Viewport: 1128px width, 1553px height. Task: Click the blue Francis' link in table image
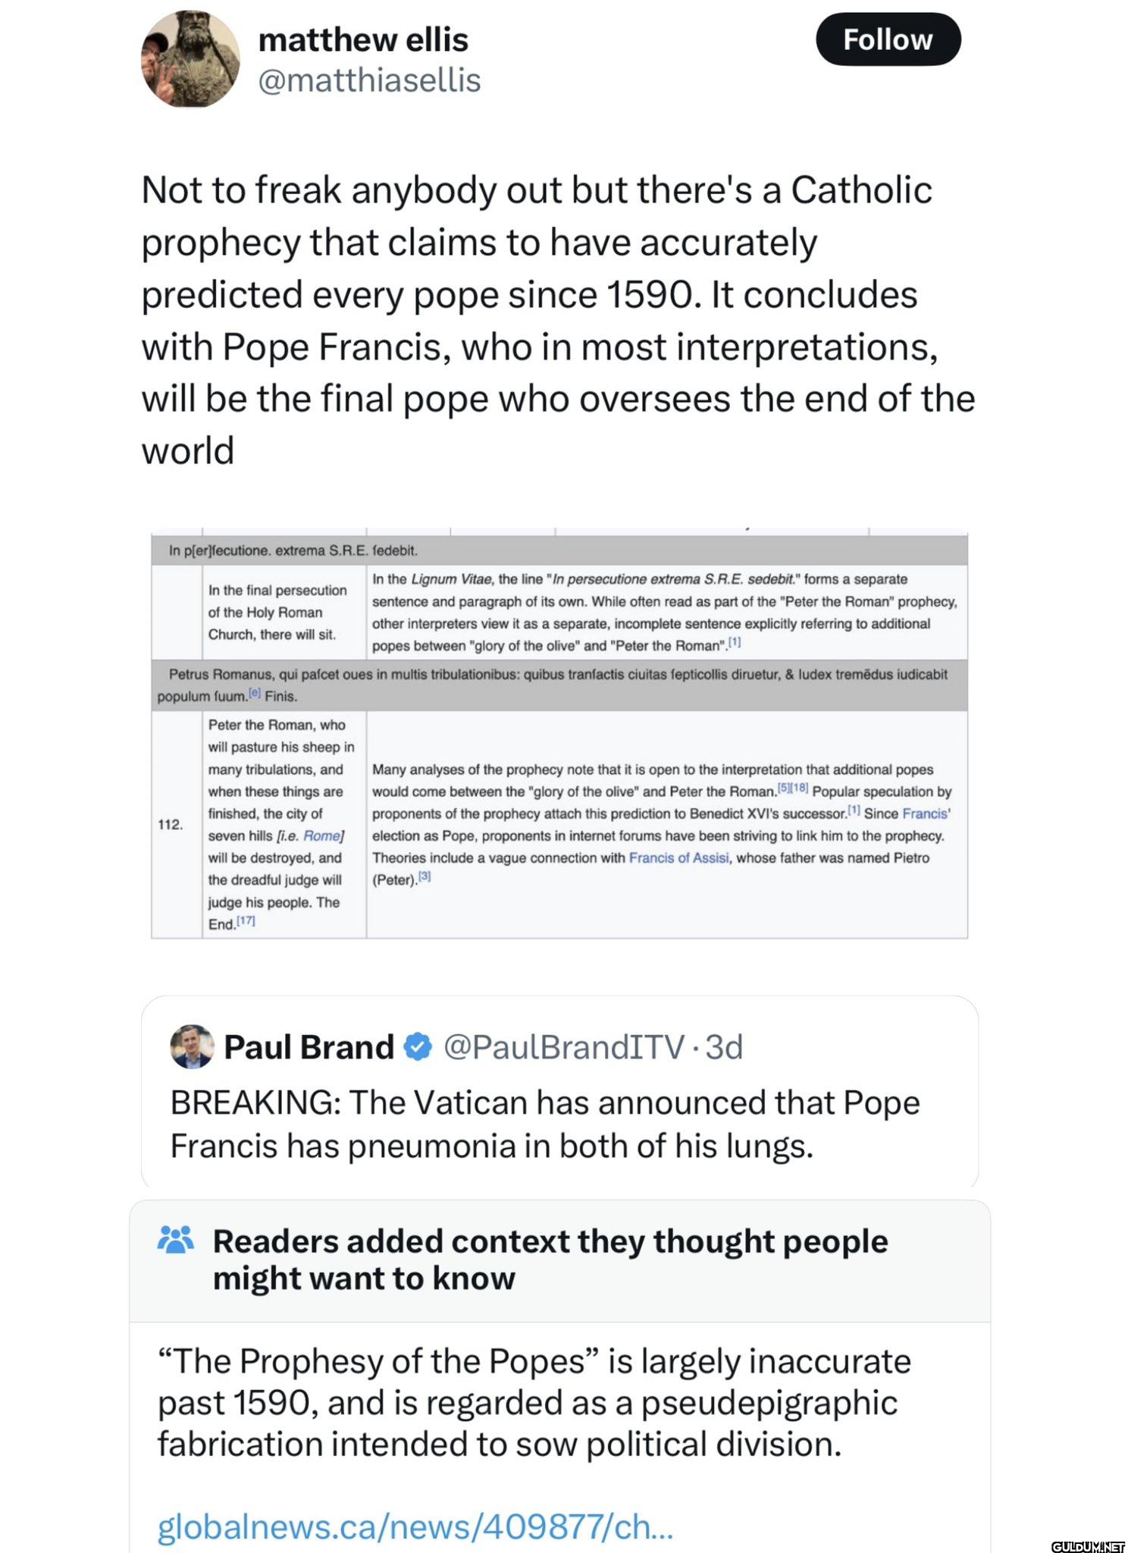tap(926, 814)
